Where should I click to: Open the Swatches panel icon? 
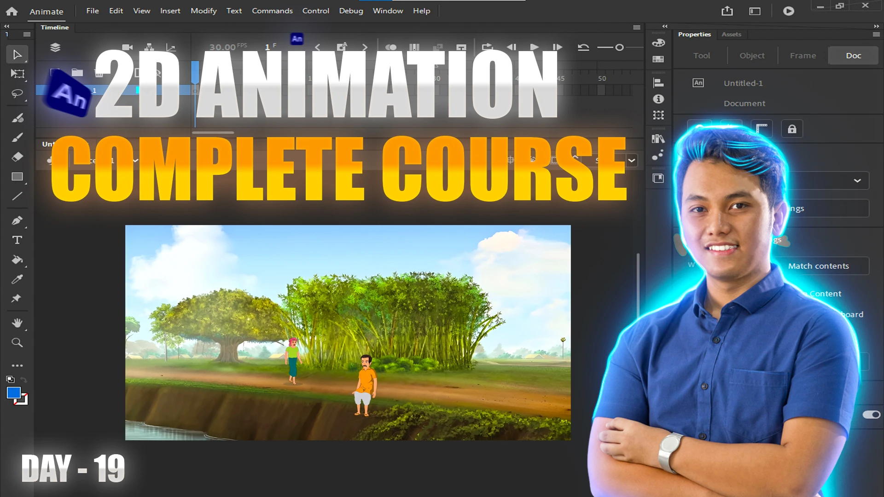658,59
